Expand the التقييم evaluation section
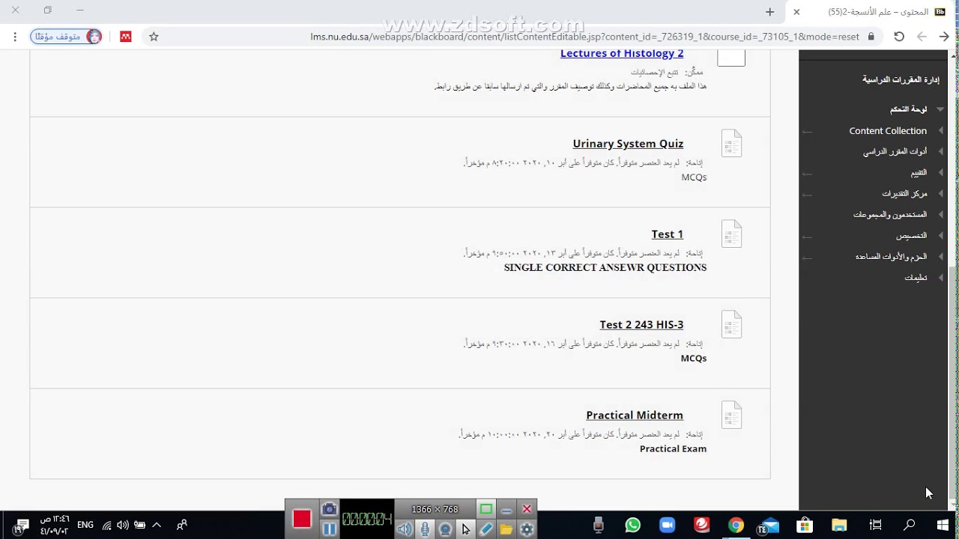 coord(941,172)
